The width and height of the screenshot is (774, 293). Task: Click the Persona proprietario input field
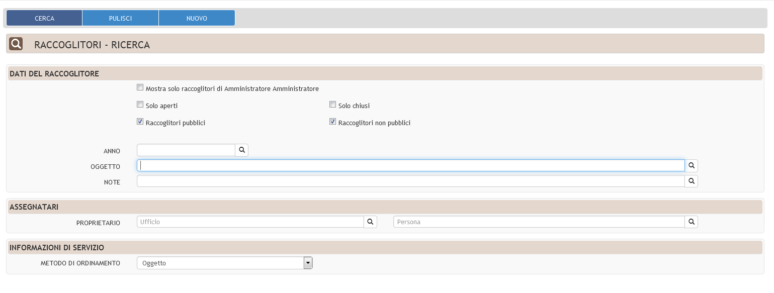click(x=539, y=222)
